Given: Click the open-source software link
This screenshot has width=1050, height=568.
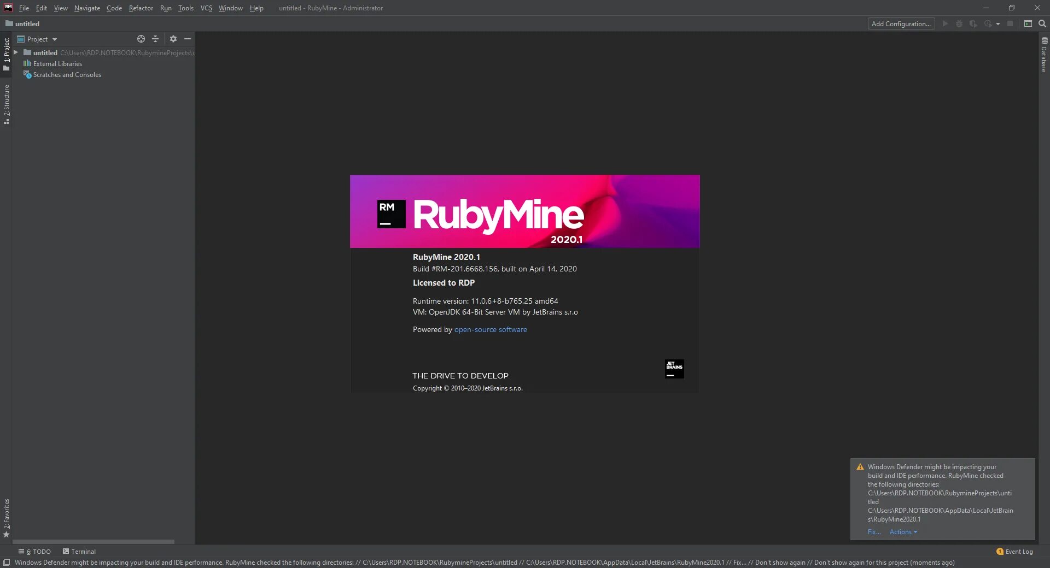Looking at the screenshot, I should pos(491,330).
